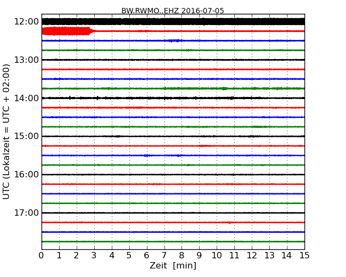Click x-axis tick label 9

click(199, 255)
